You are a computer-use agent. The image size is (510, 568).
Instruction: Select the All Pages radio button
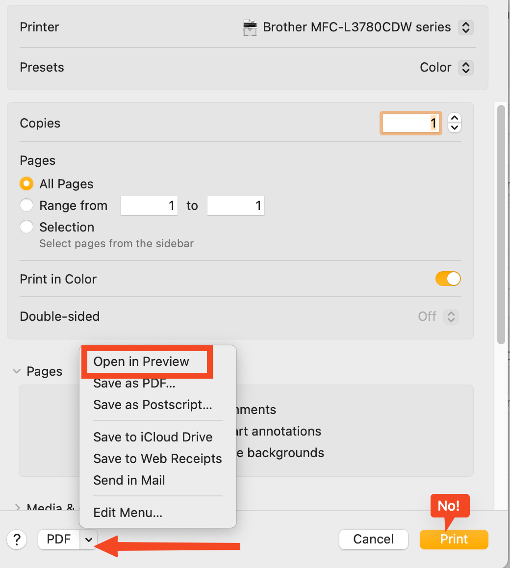click(26, 184)
